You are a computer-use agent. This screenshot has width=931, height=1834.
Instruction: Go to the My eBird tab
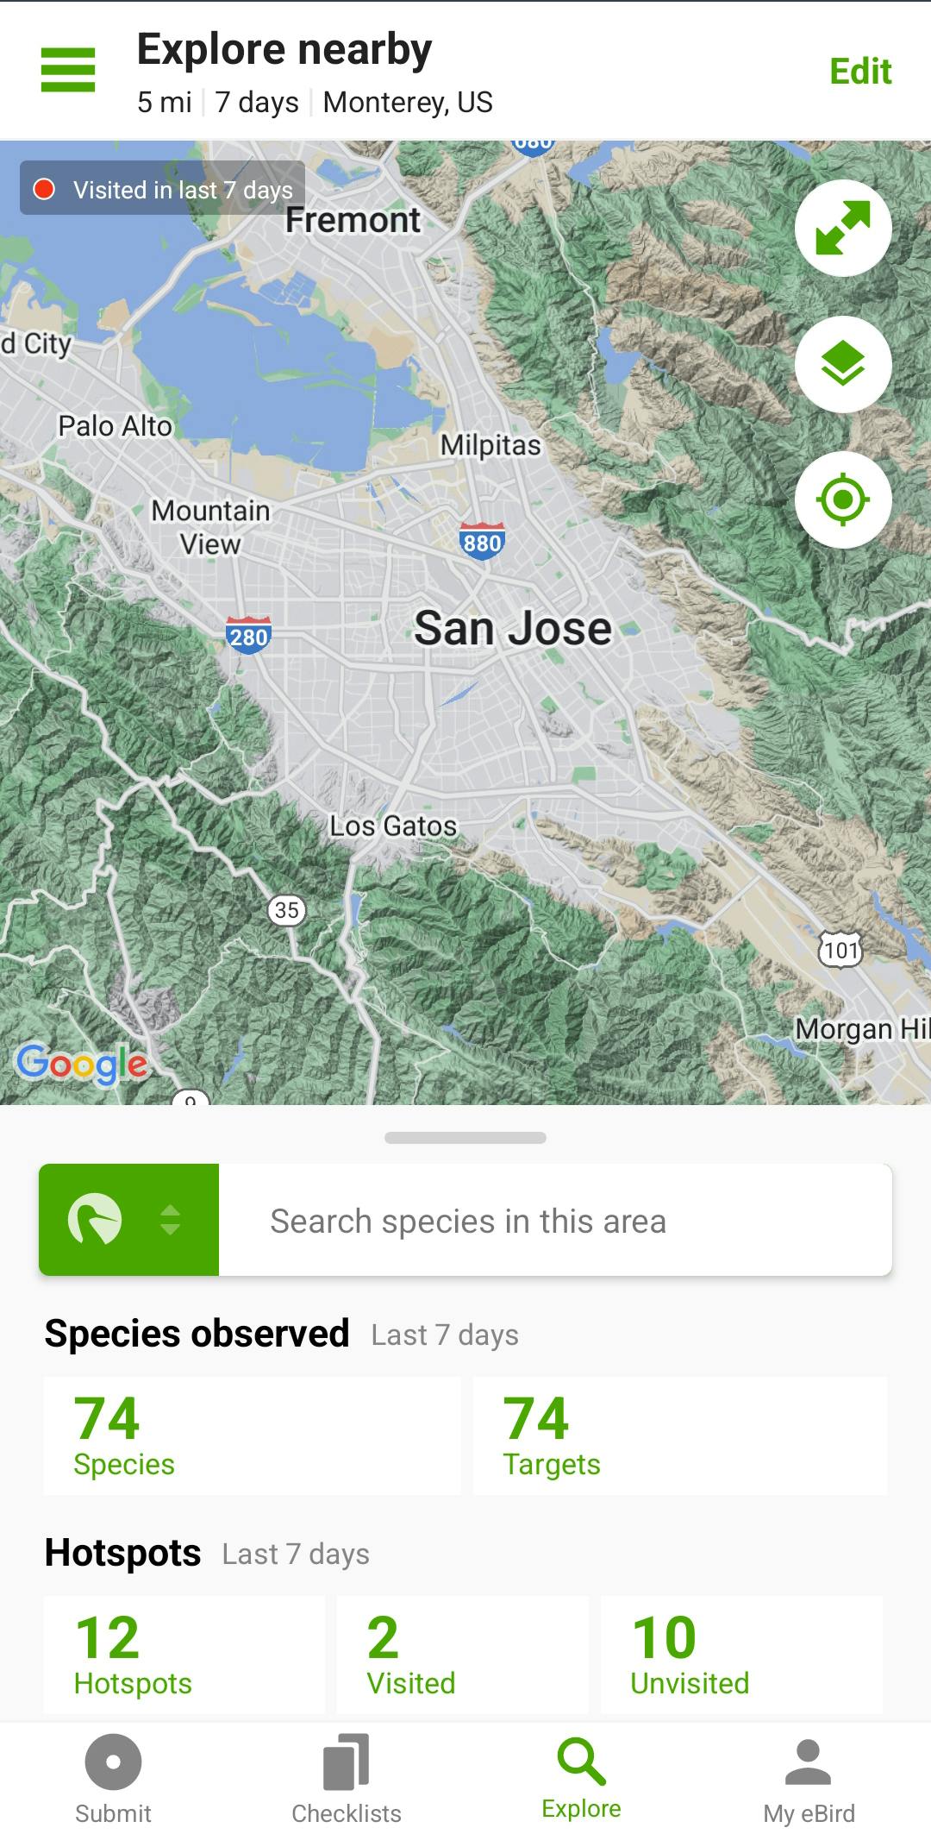tap(808, 1779)
